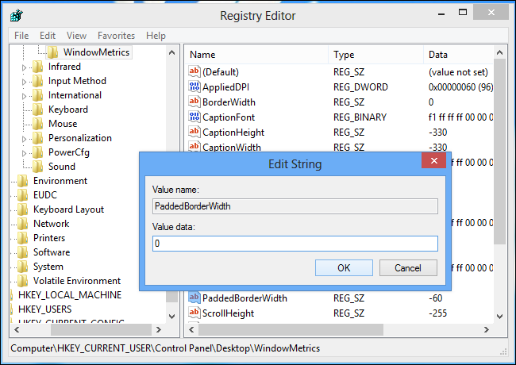Image resolution: width=516 pixels, height=365 pixels.
Task: Expand the Personalization key
Action: tap(24, 139)
